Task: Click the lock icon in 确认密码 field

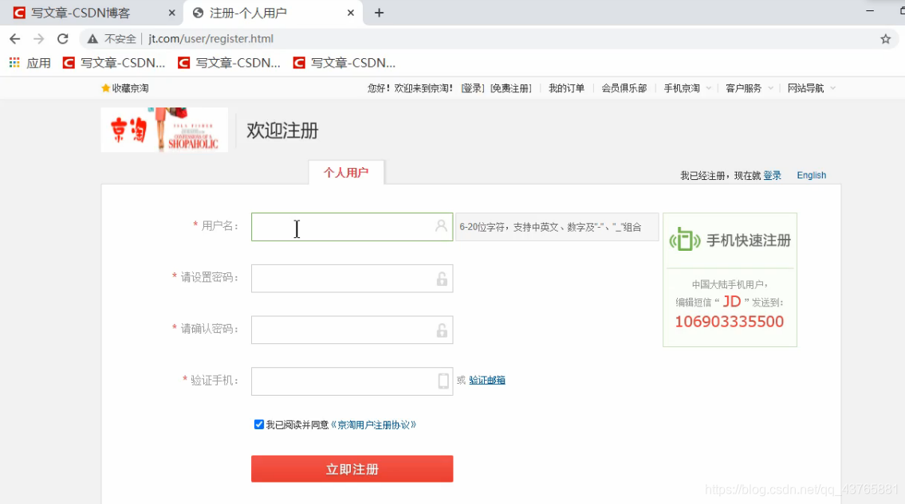Action: tap(442, 330)
